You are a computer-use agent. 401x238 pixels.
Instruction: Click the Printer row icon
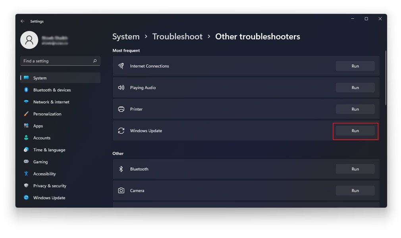point(121,109)
